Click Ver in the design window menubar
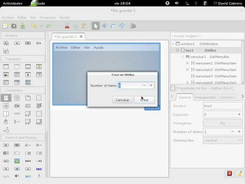The height and width of the screenshot is (184, 245). click(x=87, y=48)
